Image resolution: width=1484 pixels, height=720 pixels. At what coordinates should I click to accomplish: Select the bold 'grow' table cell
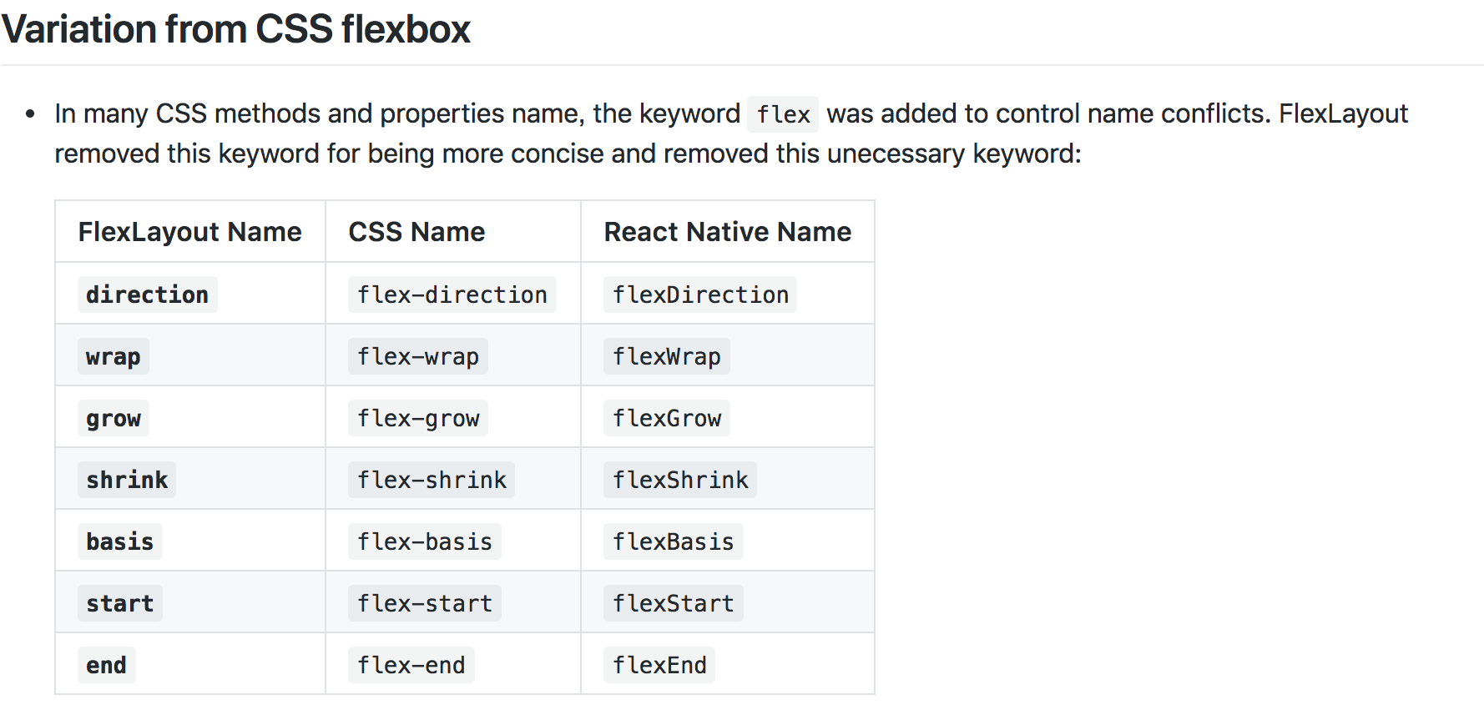(x=113, y=418)
